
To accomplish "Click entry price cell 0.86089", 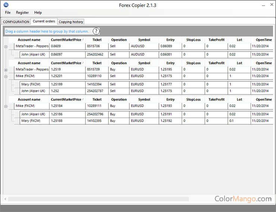I will coord(170,46).
